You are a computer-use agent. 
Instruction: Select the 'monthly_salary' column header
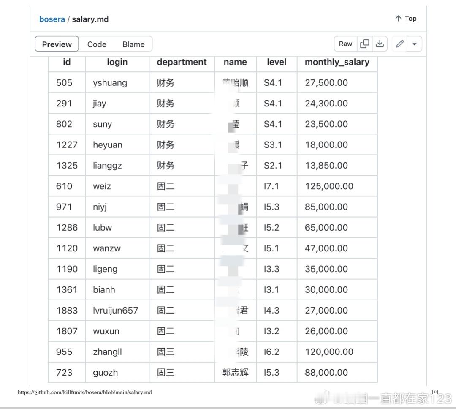[337, 62]
